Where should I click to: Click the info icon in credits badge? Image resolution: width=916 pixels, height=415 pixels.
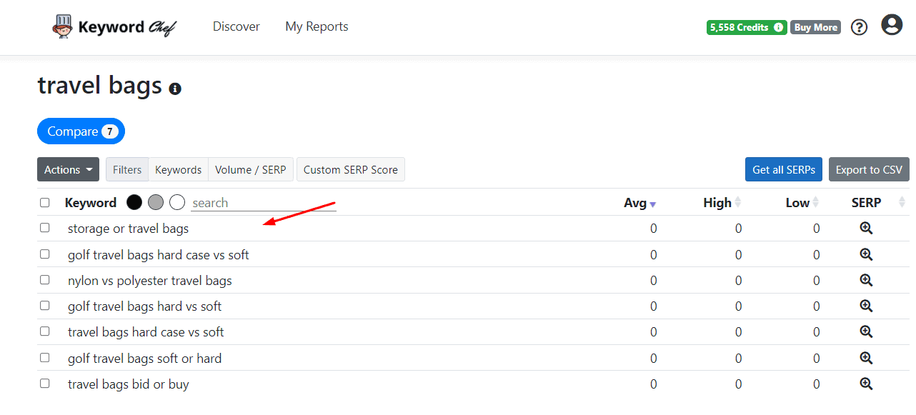pos(778,27)
